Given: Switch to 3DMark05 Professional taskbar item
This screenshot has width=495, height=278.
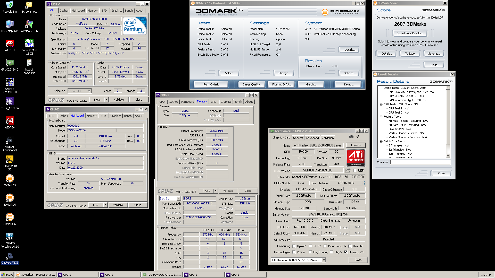Looking at the screenshot, I should (x=36, y=275).
